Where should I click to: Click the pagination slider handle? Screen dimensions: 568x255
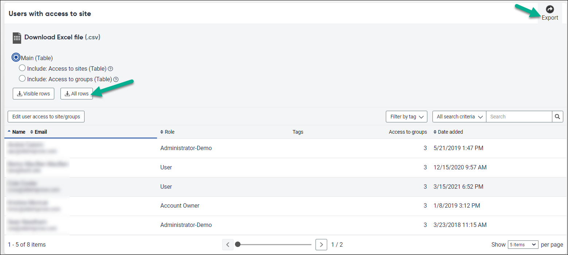tap(238, 244)
